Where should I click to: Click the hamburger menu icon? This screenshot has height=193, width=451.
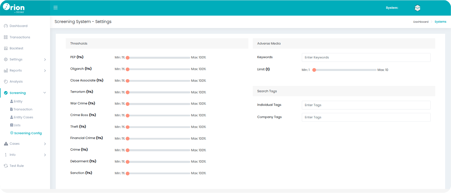click(x=55, y=8)
